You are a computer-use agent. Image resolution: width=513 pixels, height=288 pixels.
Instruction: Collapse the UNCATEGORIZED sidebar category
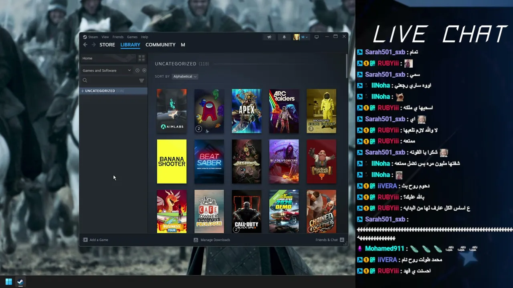click(x=83, y=91)
